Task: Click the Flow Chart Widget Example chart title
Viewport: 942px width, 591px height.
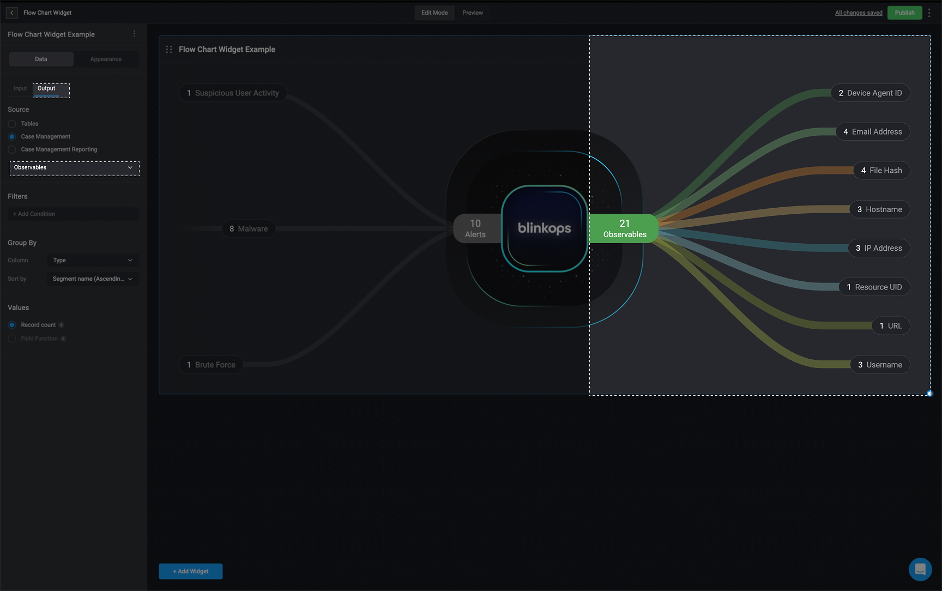Action: [x=227, y=50]
